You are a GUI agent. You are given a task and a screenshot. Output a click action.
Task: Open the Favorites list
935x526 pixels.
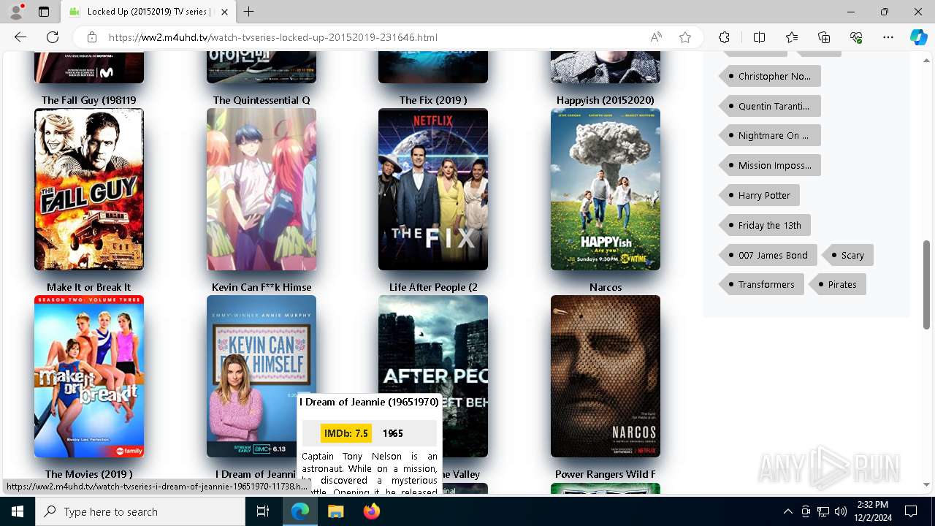792,37
